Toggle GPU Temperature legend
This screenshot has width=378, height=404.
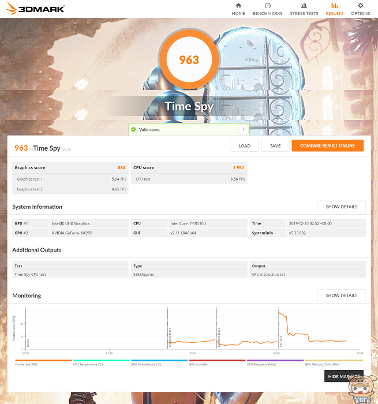click(x=159, y=363)
